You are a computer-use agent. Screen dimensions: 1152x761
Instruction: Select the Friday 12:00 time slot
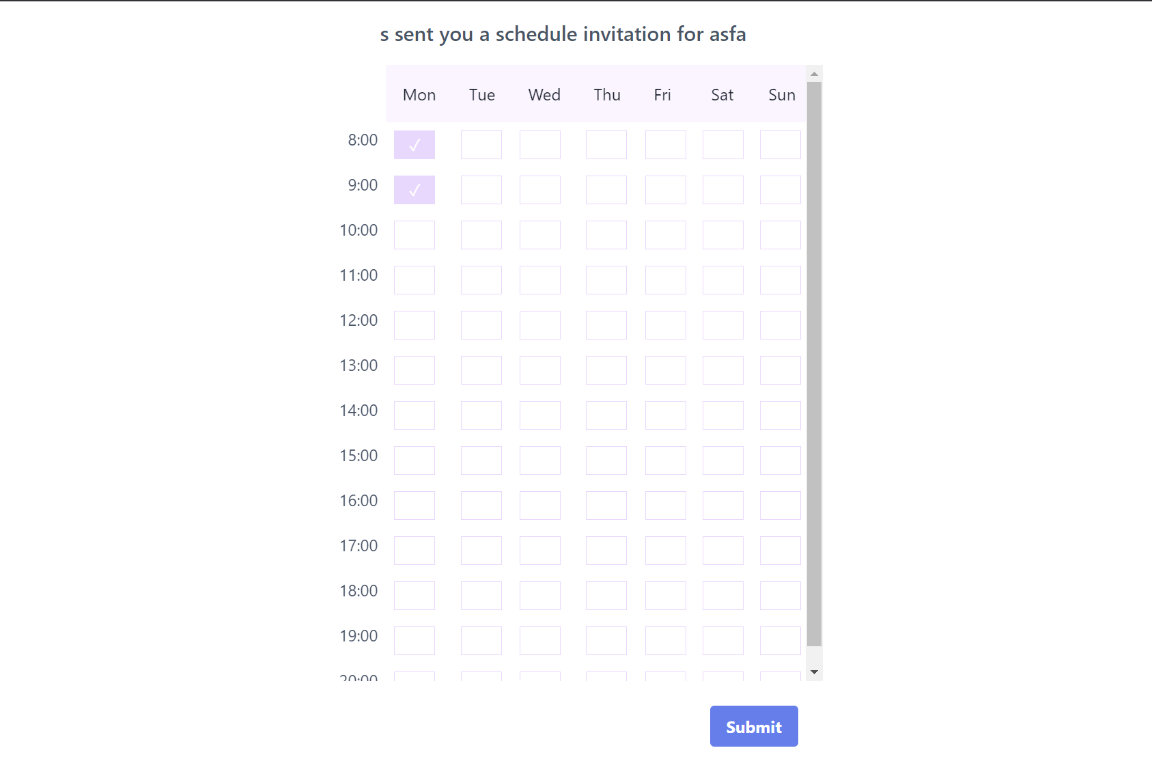click(x=666, y=325)
